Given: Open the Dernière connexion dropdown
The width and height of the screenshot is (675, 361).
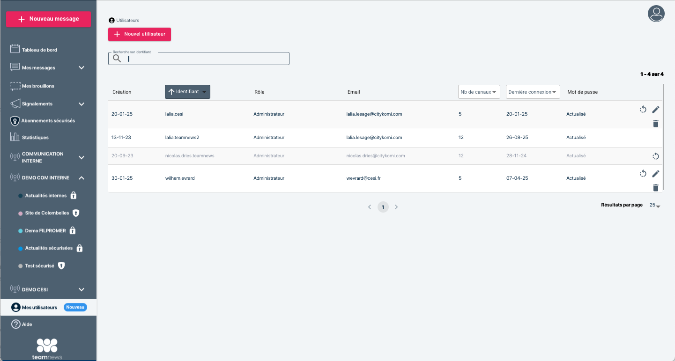Looking at the screenshot, I should [533, 92].
